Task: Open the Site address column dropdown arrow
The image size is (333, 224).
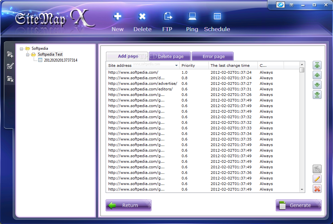Action: (176, 65)
